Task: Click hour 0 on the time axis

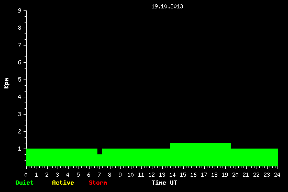Action: [26, 175]
